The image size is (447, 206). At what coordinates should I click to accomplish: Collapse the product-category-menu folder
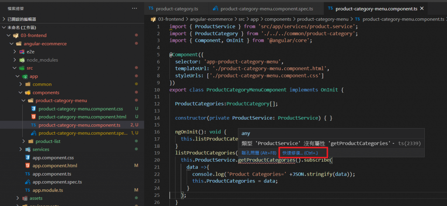pyautogui.click(x=24, y=100)
